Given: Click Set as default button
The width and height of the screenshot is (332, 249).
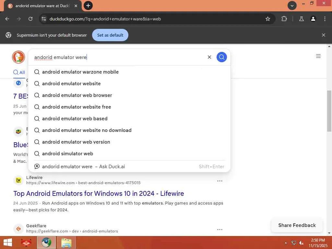Looking at the screenshot, I should pyautogui.click(x=110, y=35).
